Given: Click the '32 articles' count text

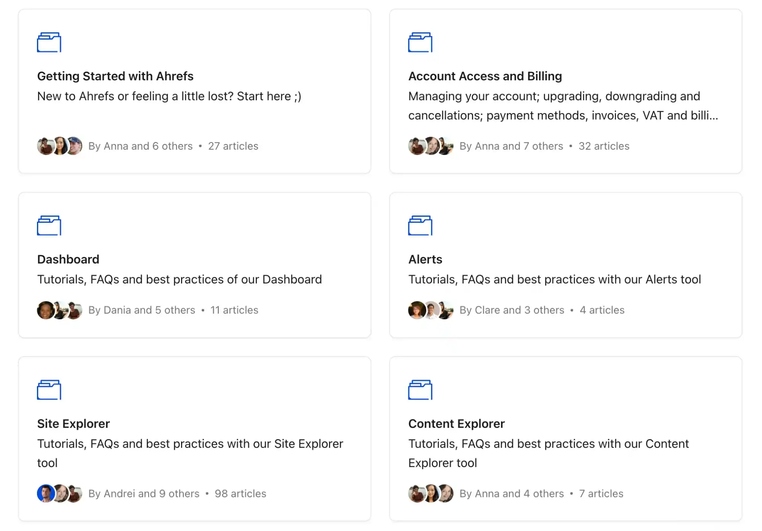Looking at the screenshot, I should (604, 146).
